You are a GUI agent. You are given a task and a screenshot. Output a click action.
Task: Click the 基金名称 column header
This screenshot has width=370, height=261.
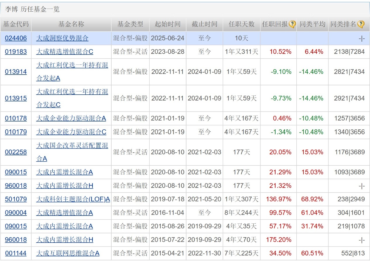tap(71, 24)
